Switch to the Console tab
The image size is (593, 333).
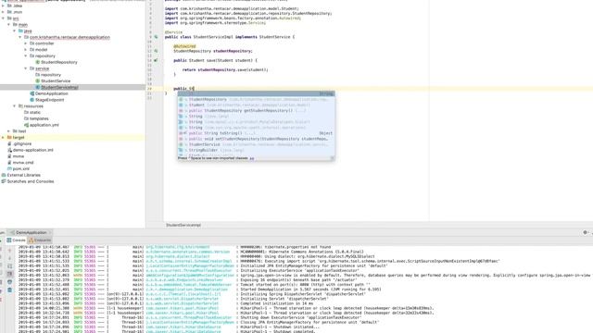coord(16,240)
